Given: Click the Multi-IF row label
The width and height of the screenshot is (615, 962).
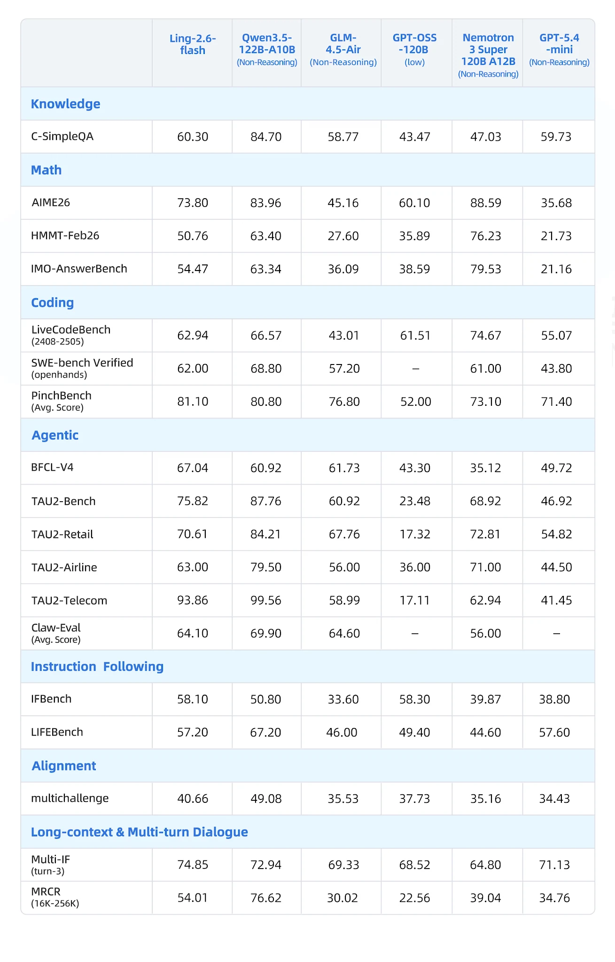Looking at the screenshot, I should pos(50,865).
